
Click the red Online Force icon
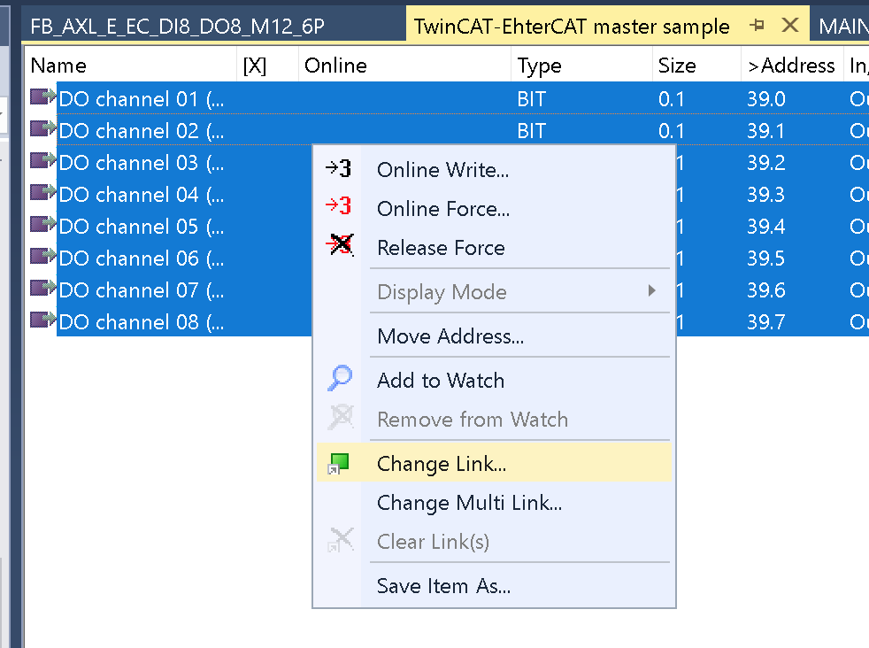(x=339, y=206)
